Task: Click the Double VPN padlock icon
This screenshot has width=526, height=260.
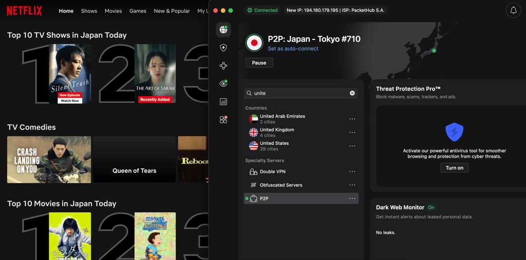Action: tap(254, 172)
